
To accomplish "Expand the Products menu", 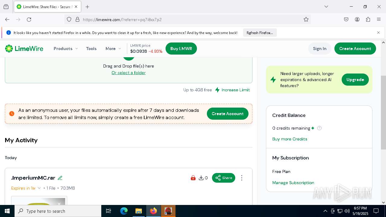I will [x=65, y=49].
